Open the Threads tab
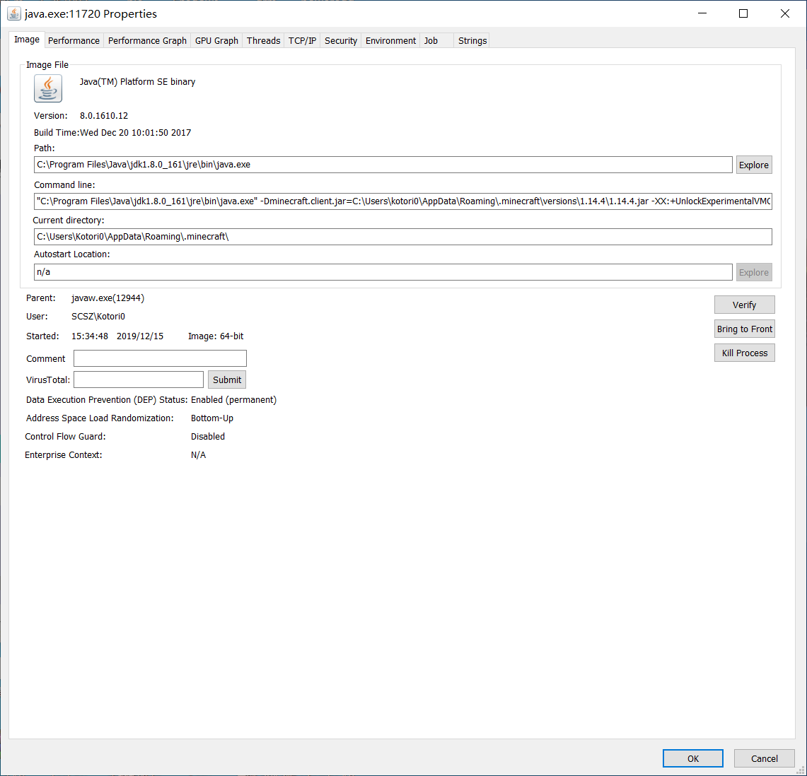The height and width of the screenshot is (776, 807). (x=263, y=40)
